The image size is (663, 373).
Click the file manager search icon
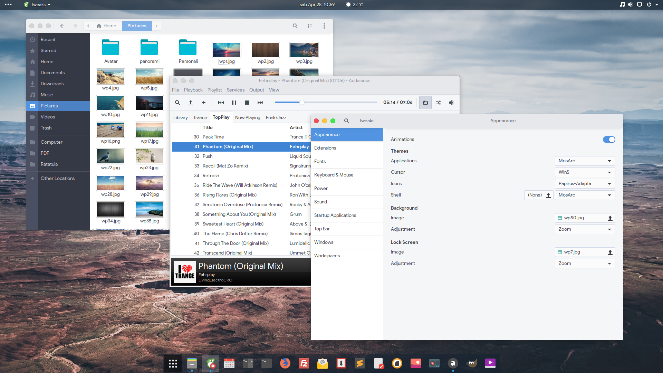(295, 26)
